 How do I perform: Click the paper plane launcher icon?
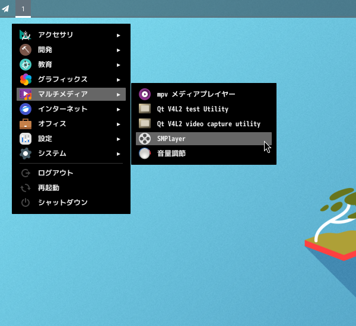(x=6, y=9)
